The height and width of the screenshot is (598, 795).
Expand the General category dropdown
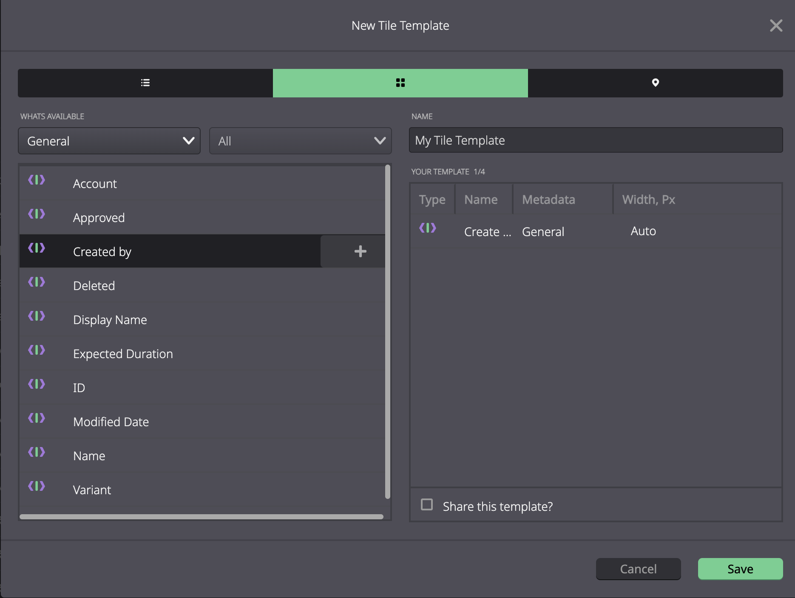point(109,141)
